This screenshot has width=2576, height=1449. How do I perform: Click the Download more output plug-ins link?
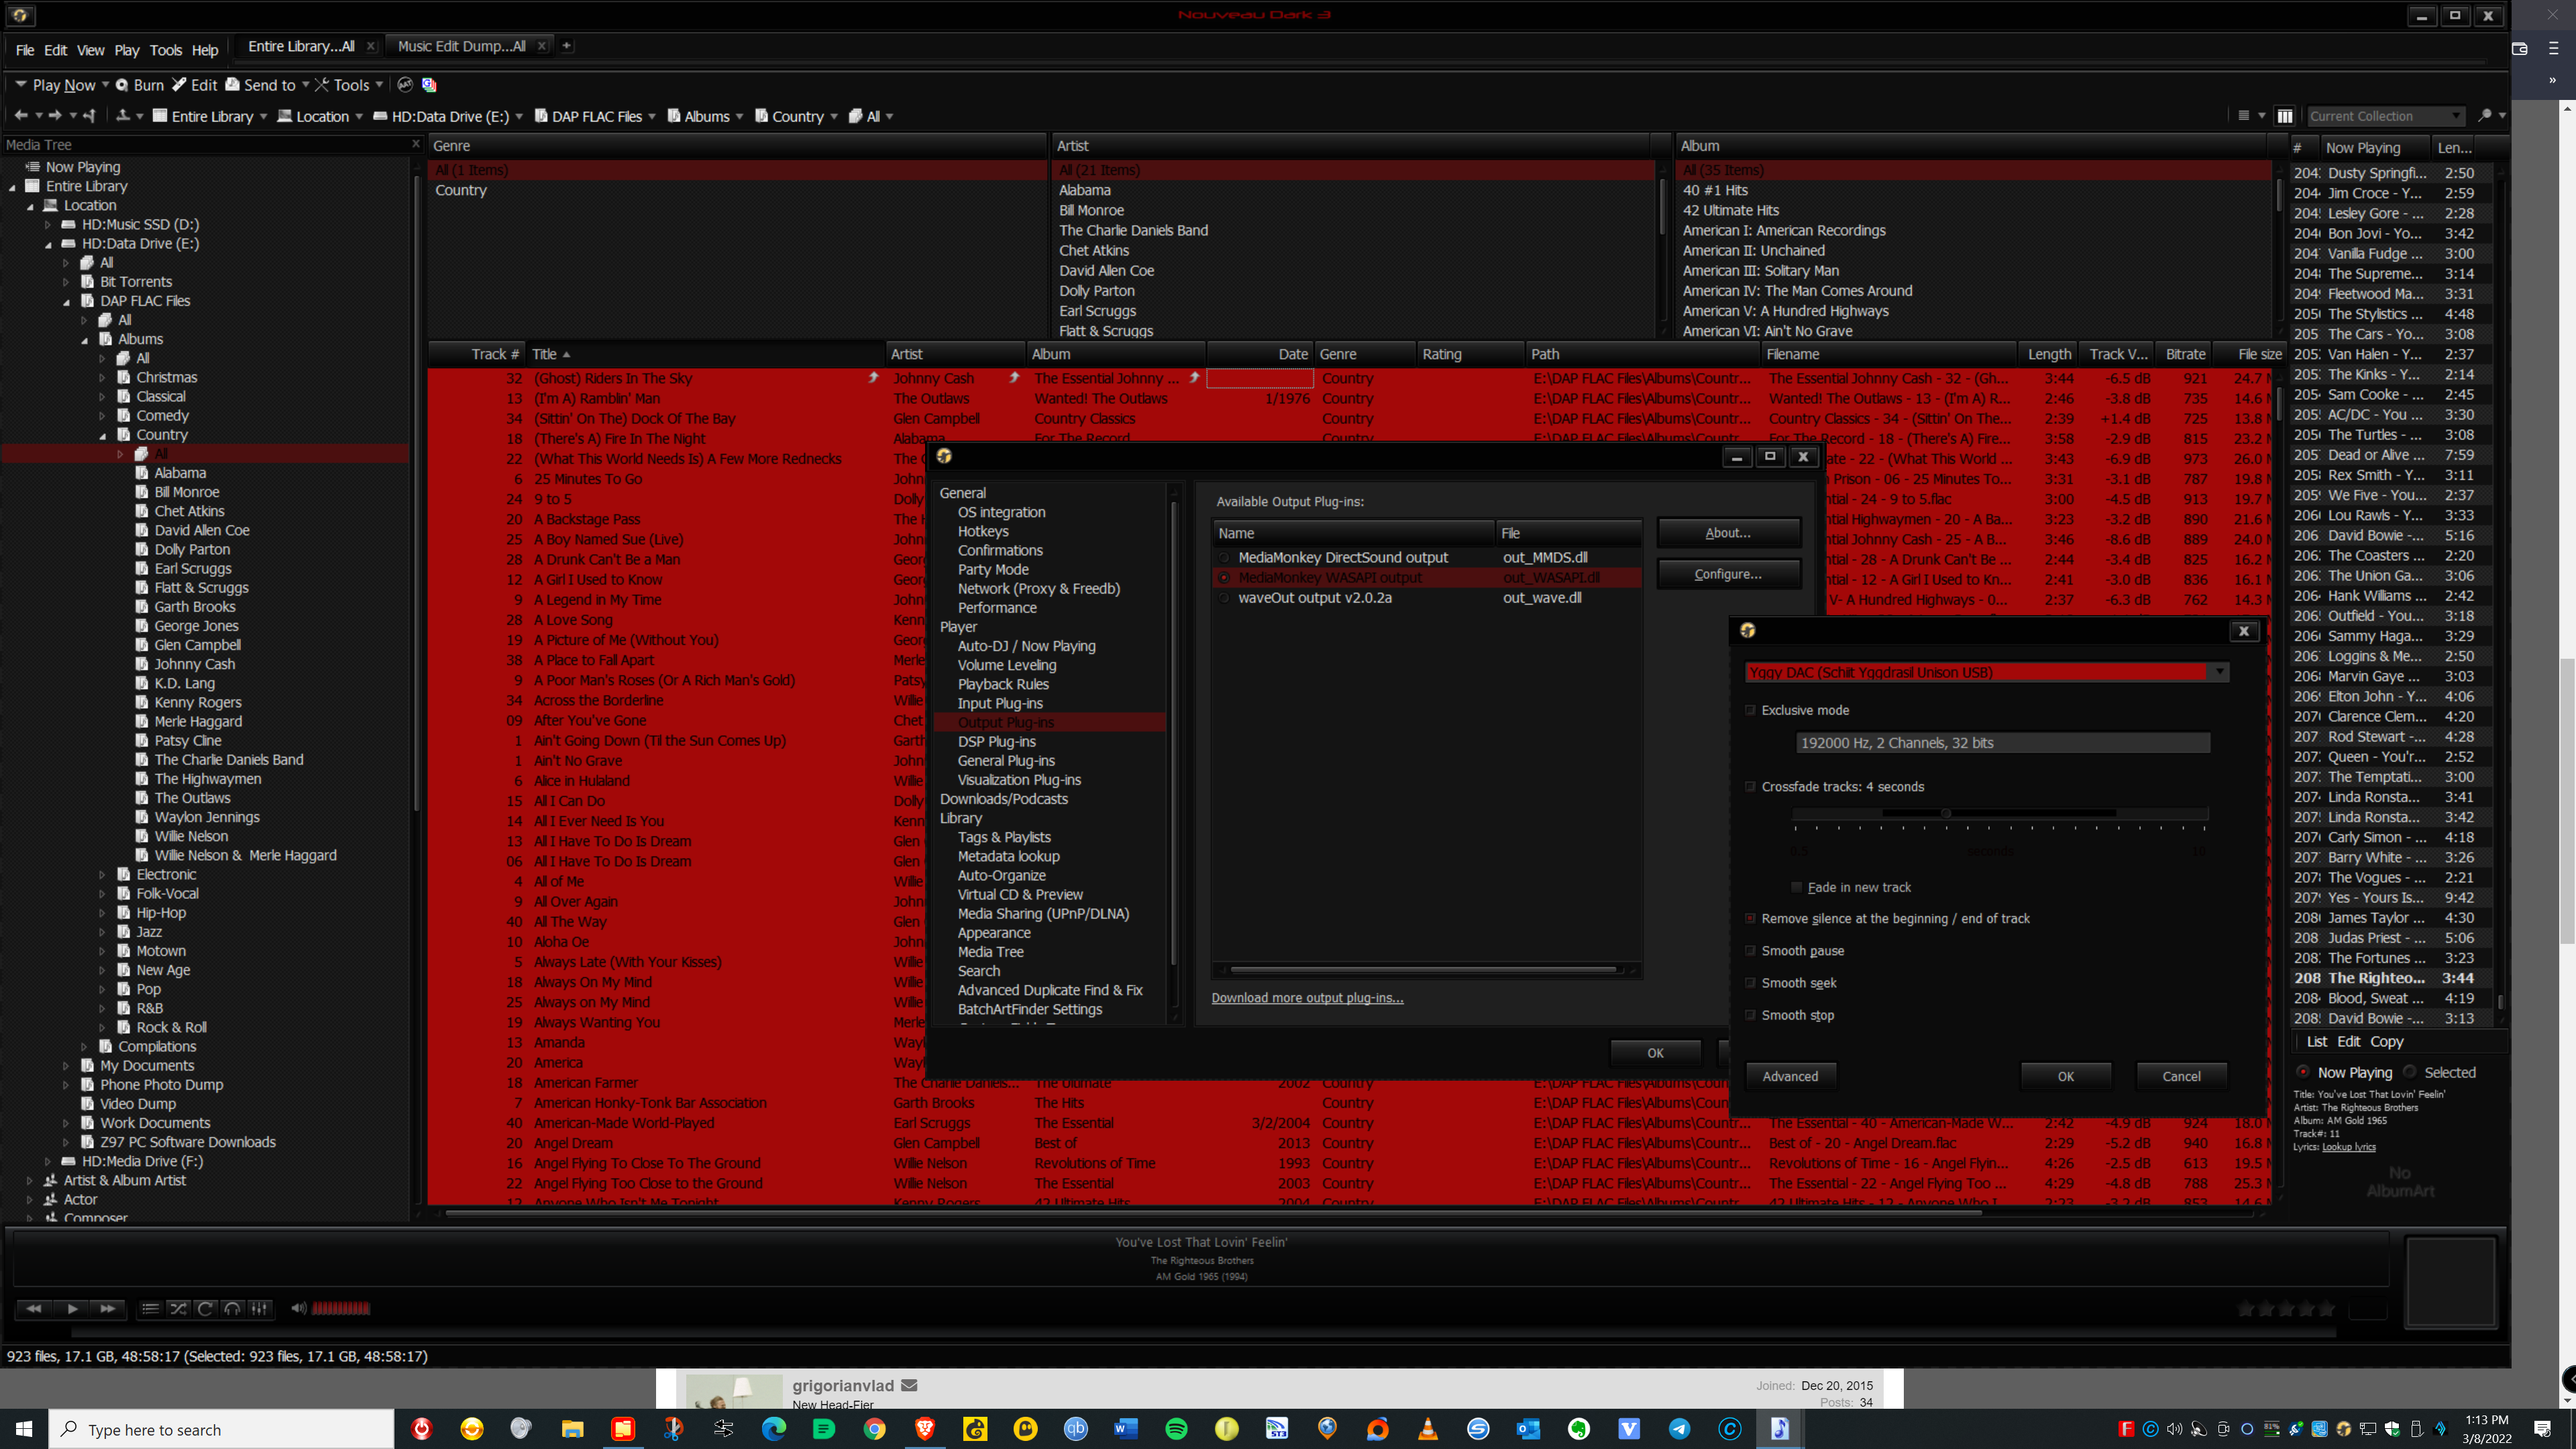(x=1307, y=997)
